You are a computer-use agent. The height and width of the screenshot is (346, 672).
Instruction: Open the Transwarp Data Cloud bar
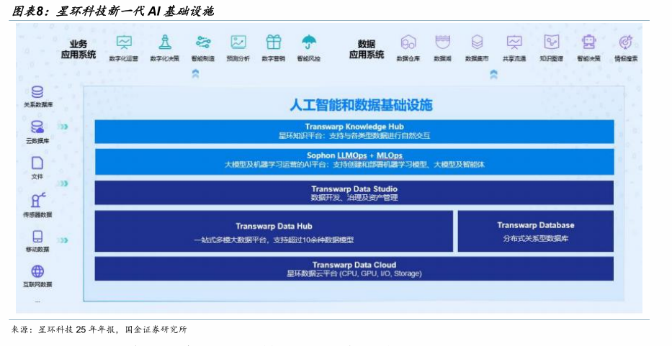(x=354, y=269)
